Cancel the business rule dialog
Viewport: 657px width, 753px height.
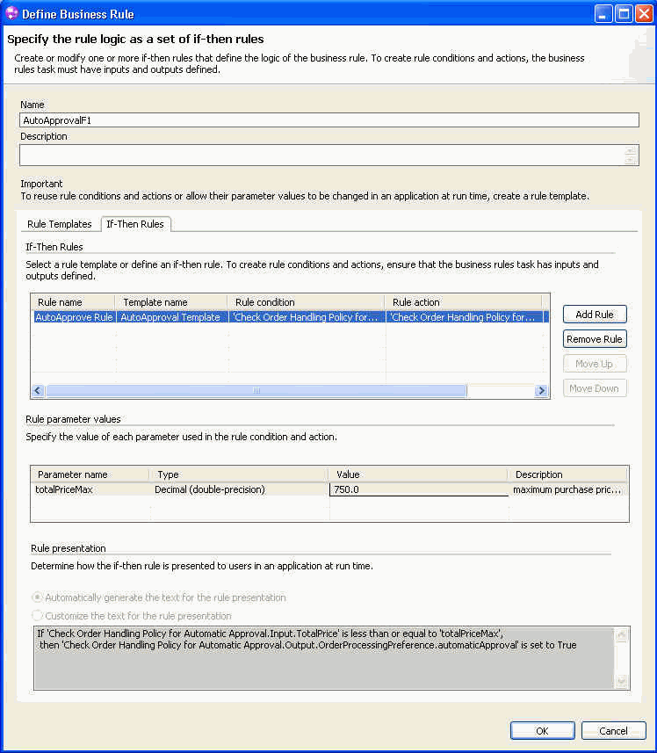tap(613, 730)
